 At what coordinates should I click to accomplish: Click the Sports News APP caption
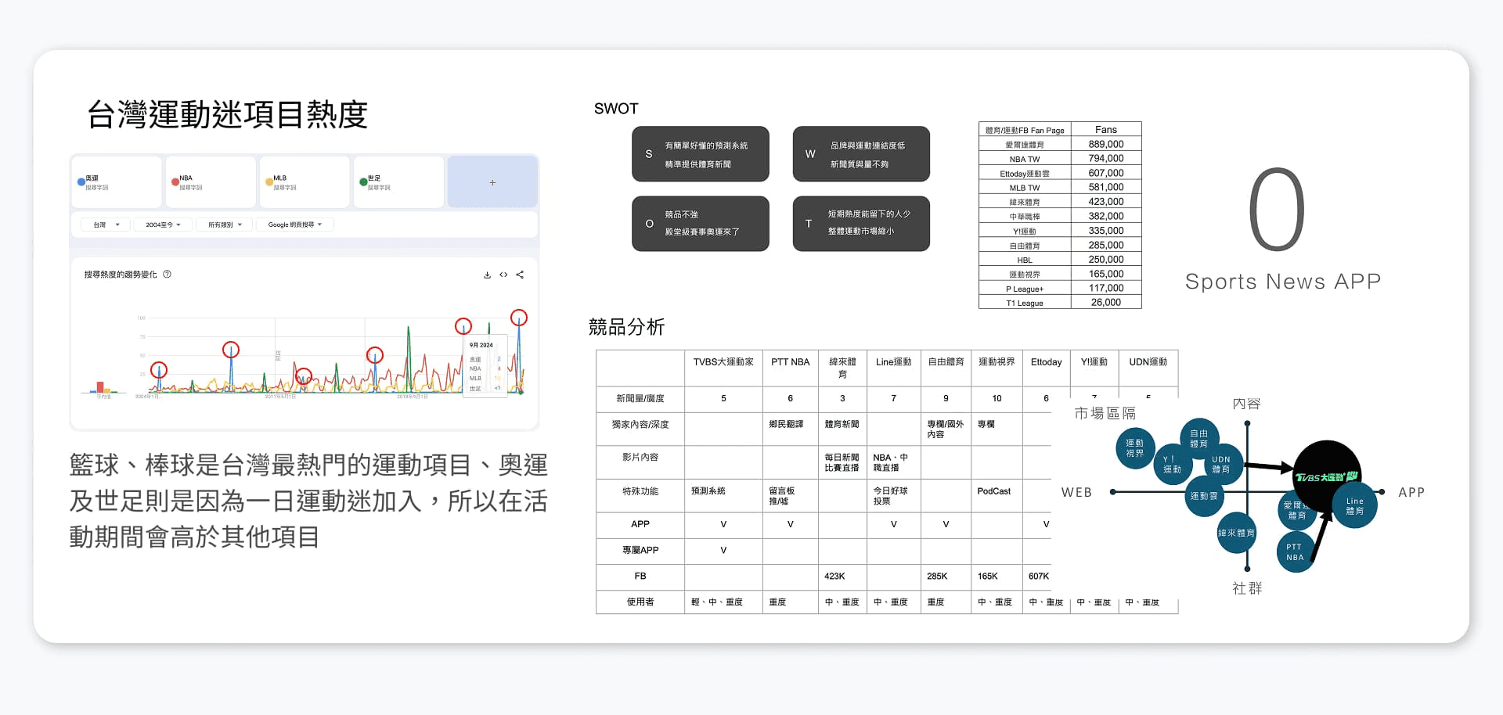click(1283, 282)
